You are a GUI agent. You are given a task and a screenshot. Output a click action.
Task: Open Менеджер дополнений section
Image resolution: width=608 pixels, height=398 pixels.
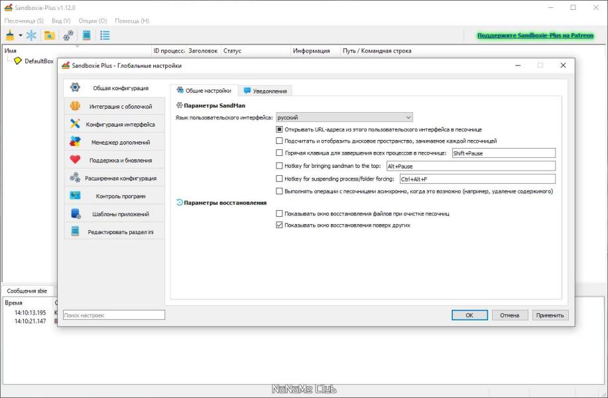[115, 142]
